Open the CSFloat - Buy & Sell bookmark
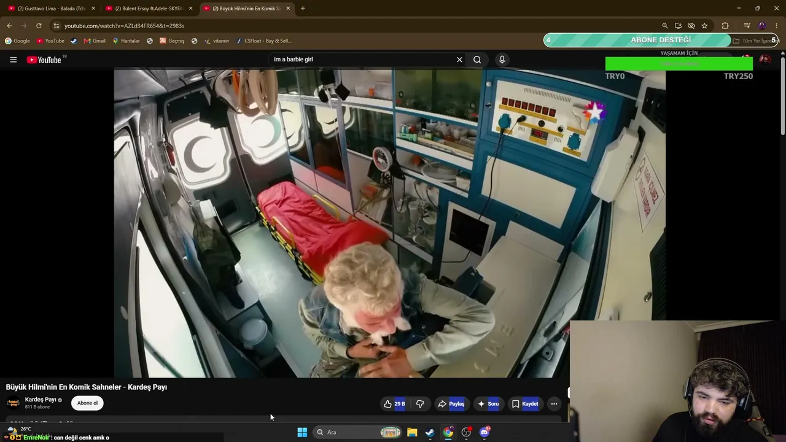 coord(264,41)
